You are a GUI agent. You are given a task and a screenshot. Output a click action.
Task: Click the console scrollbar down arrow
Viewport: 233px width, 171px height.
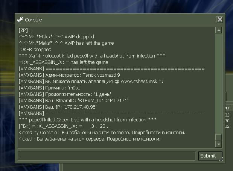219,144
